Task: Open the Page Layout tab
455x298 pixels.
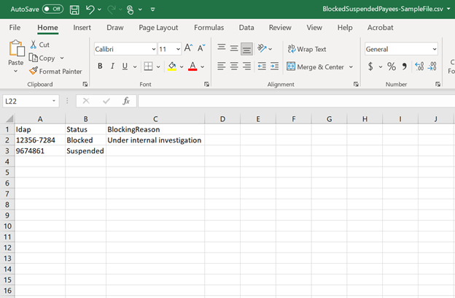Action: point(158,28)
